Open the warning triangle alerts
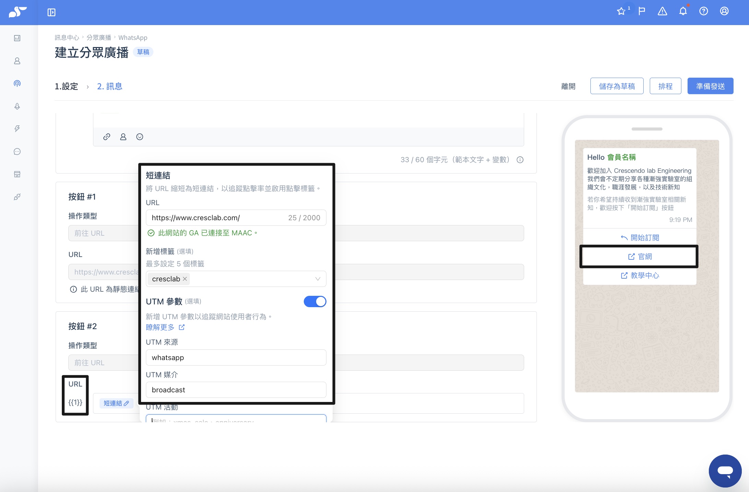This screenshot has height=492, width=749. (x=662, y=11)
